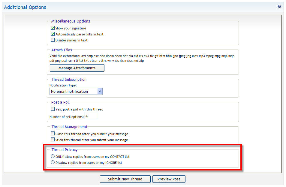The height and width of the screenshot is (187, 286).
Task: Select ONLY allow replies from CONTACT list
Action: coord(53,156)
